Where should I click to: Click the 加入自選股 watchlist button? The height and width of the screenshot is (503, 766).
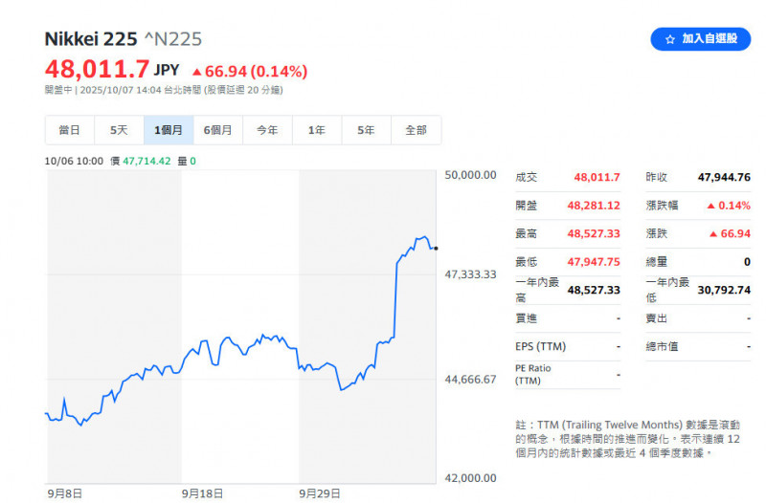tap(700, 39)
